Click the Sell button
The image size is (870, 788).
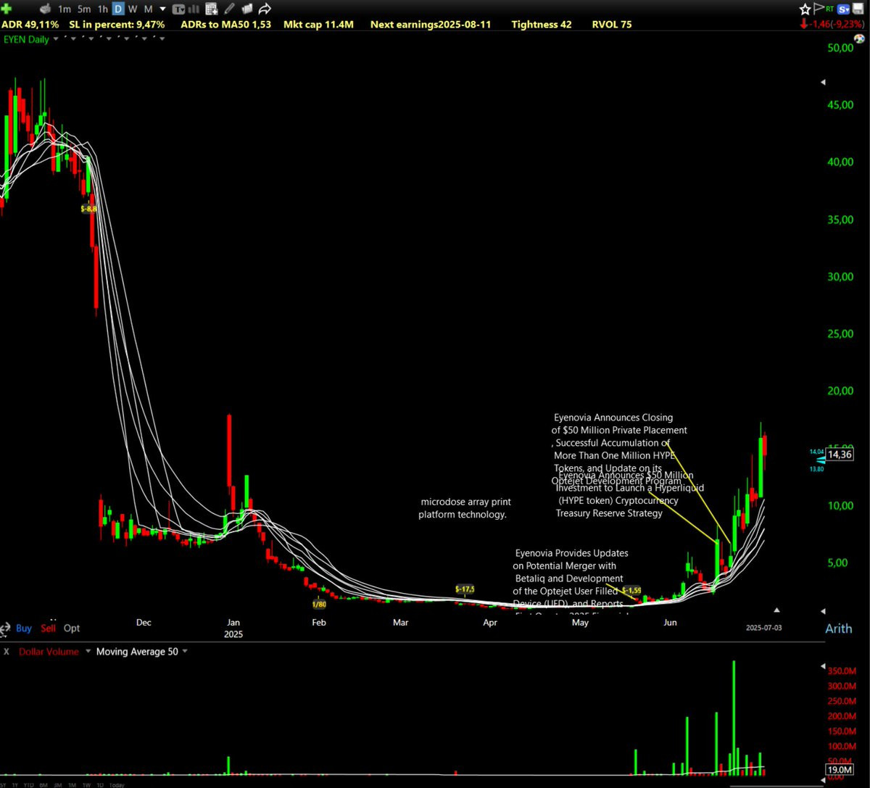pos(48,628)
